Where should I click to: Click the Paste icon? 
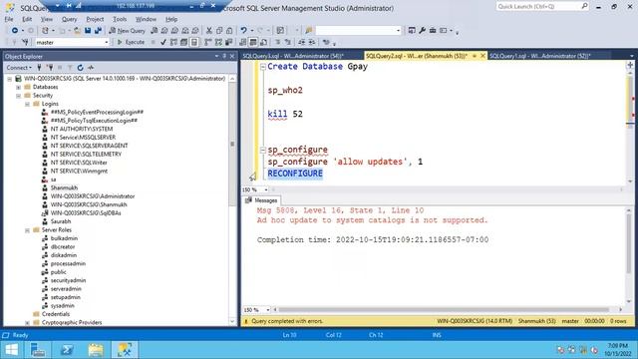point(229,31)
